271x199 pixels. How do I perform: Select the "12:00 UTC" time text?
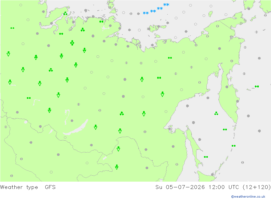pyautogui.click(x=224, y=187)
